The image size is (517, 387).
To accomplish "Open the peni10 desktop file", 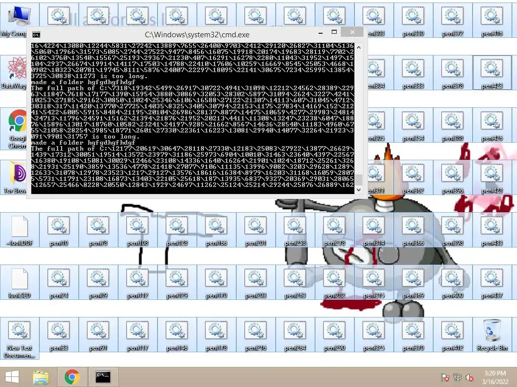I will (59, 230).
